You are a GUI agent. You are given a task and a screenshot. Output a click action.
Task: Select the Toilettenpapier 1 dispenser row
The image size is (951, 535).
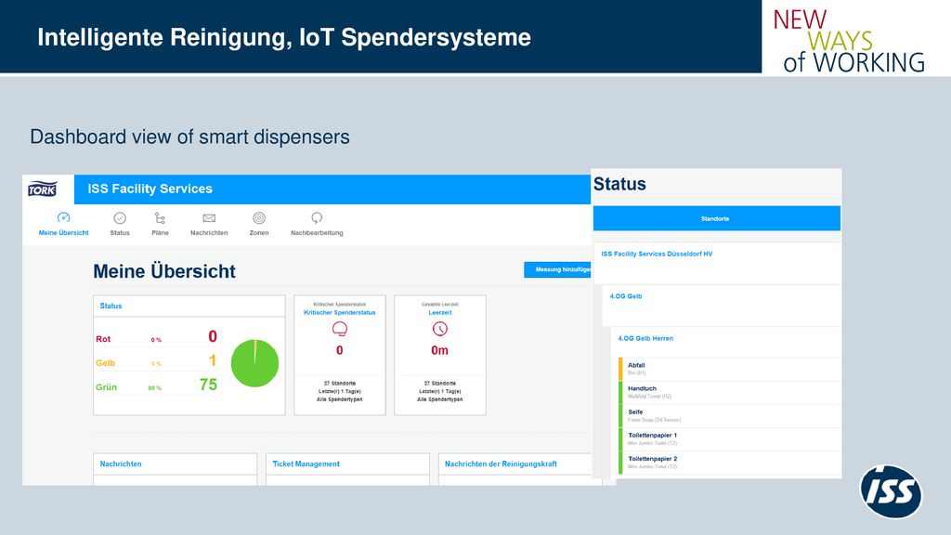[730, 439]
